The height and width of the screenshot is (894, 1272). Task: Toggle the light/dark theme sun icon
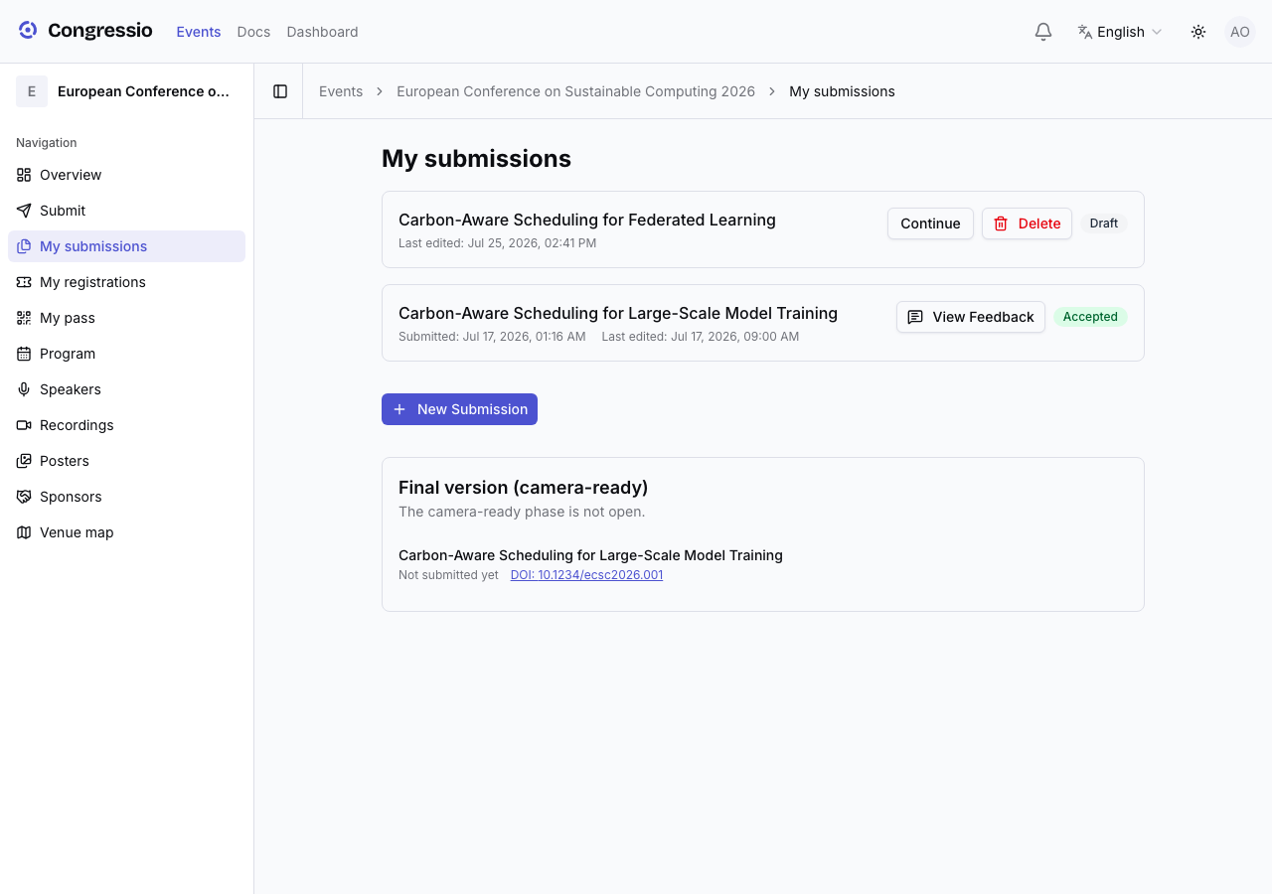point(1198,32)
